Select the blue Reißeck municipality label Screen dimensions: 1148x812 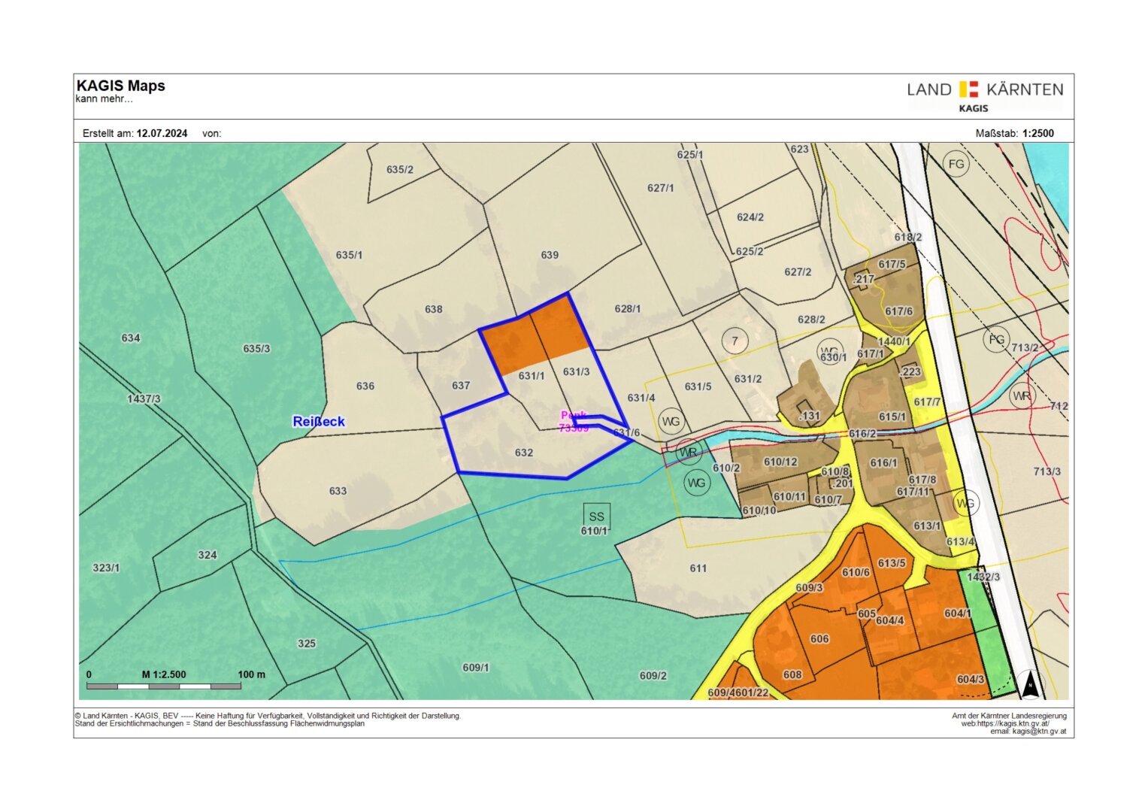pos(319,422)
